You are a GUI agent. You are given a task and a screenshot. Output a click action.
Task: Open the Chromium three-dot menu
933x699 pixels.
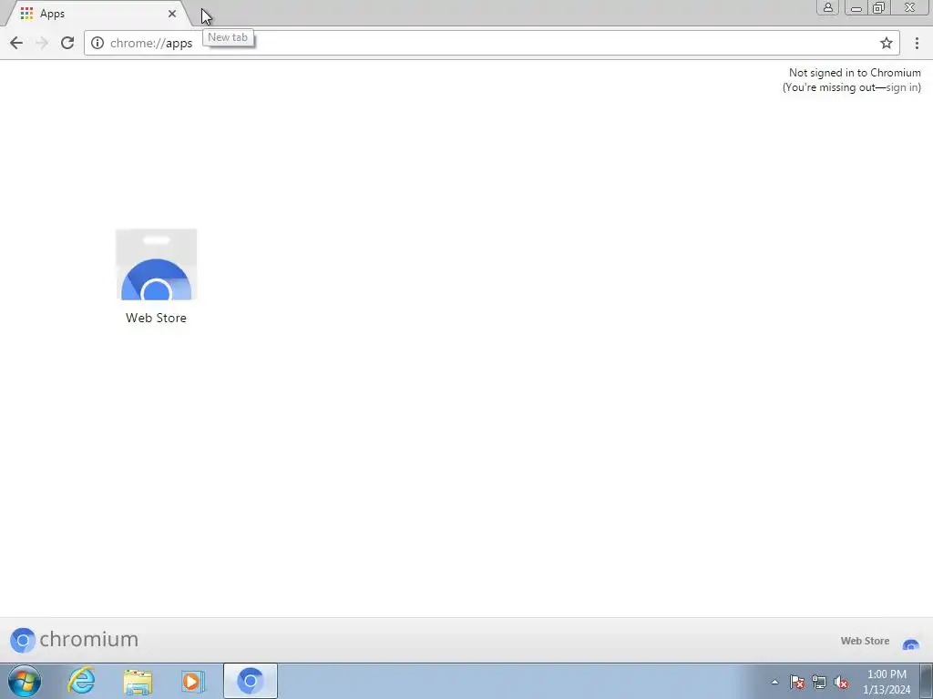point(917,43)
